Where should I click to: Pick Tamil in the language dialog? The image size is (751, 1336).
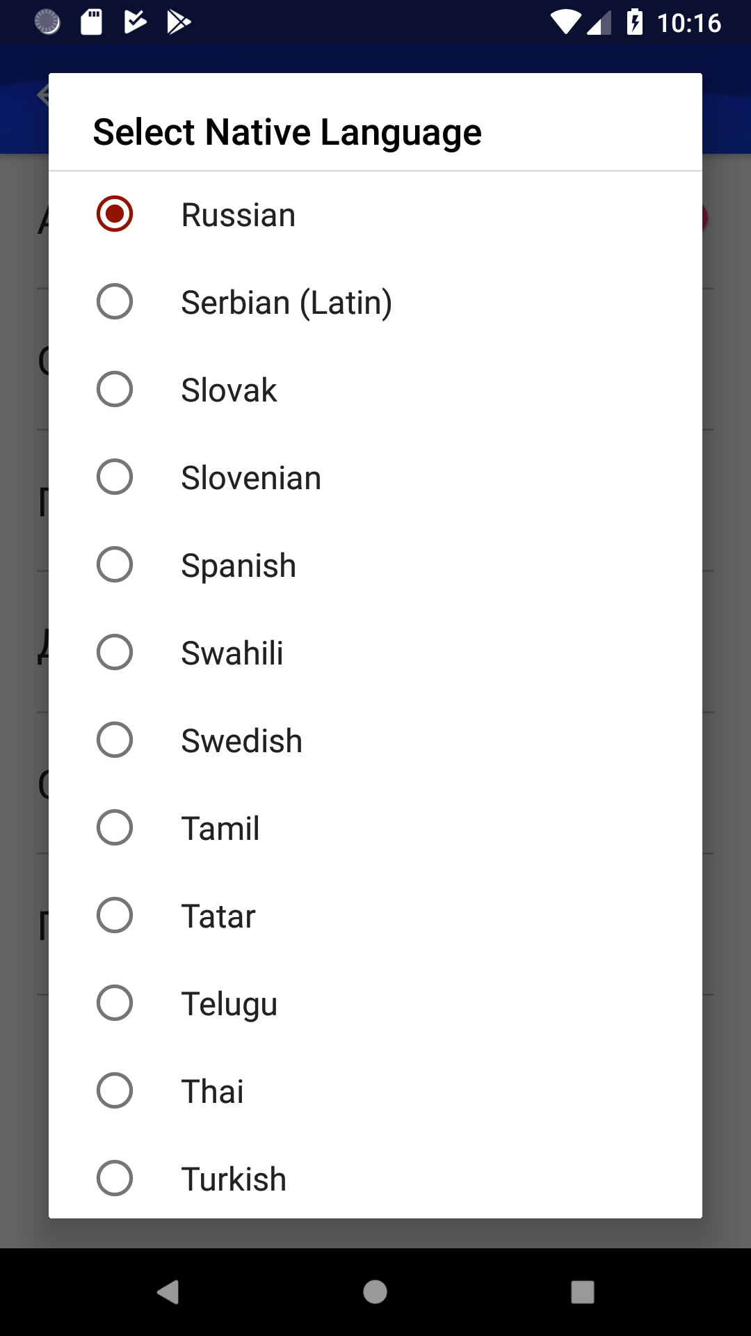(375, 828)
